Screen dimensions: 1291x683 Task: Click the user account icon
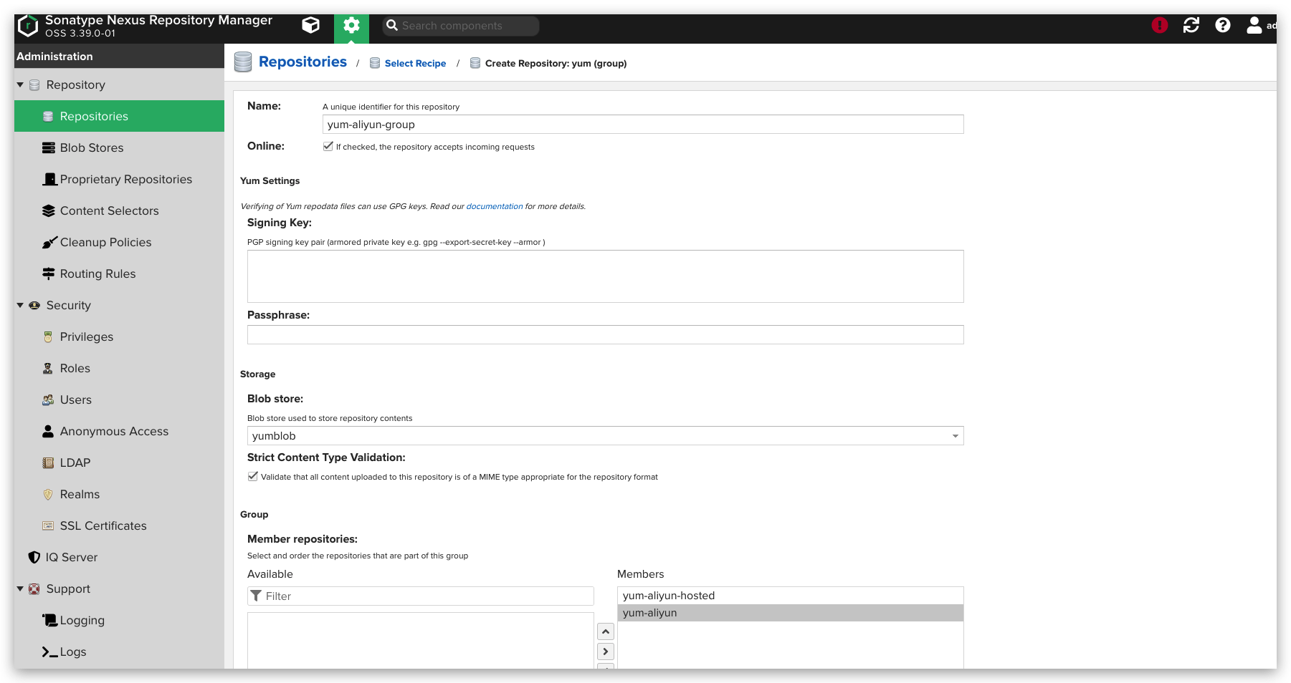click(x=1254, y=26)
